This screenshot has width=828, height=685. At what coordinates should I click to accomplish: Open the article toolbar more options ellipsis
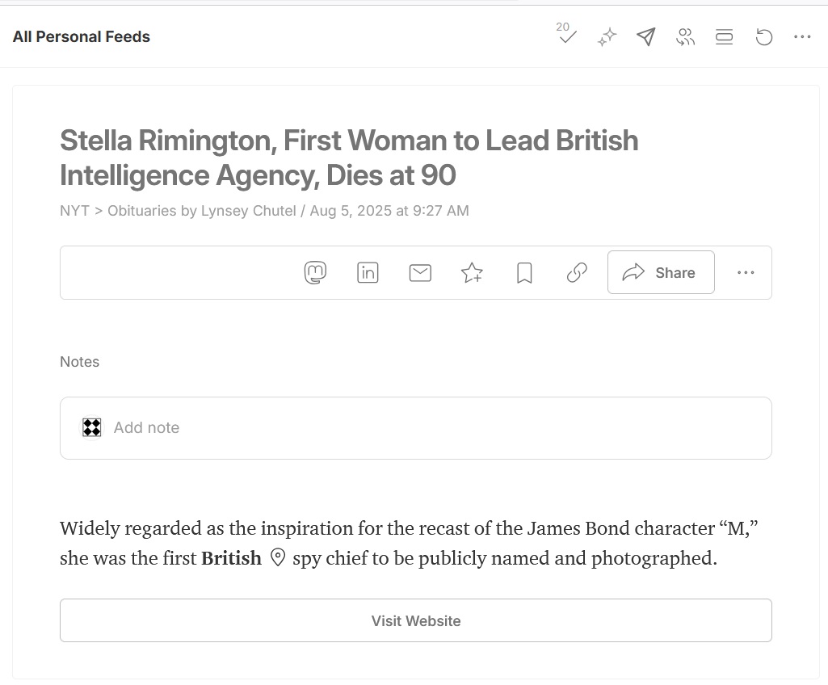click(x=746, y=273)
